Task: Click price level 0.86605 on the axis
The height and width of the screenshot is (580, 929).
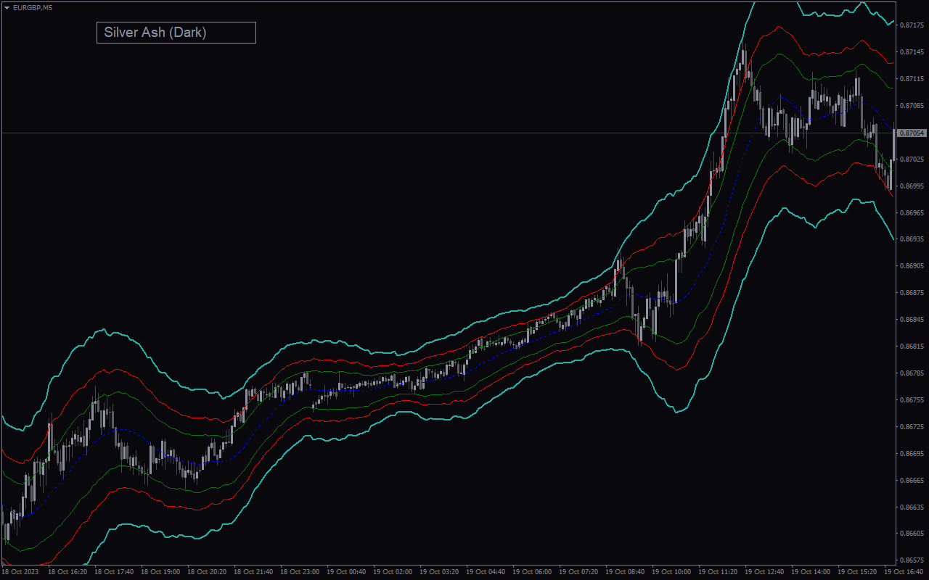Action: [912, 534]
